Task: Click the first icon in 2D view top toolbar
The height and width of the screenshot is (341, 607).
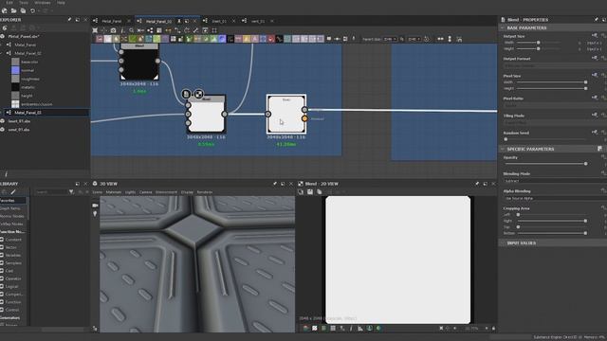Action: (x=301, y=191)
